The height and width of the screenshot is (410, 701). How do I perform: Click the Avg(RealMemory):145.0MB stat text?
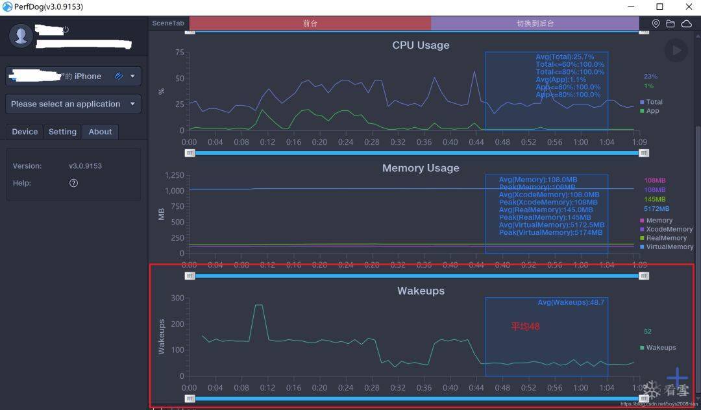546,210
